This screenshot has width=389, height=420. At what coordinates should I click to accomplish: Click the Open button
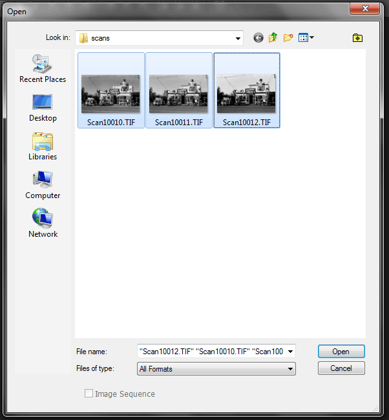click(x=341, y=351)
